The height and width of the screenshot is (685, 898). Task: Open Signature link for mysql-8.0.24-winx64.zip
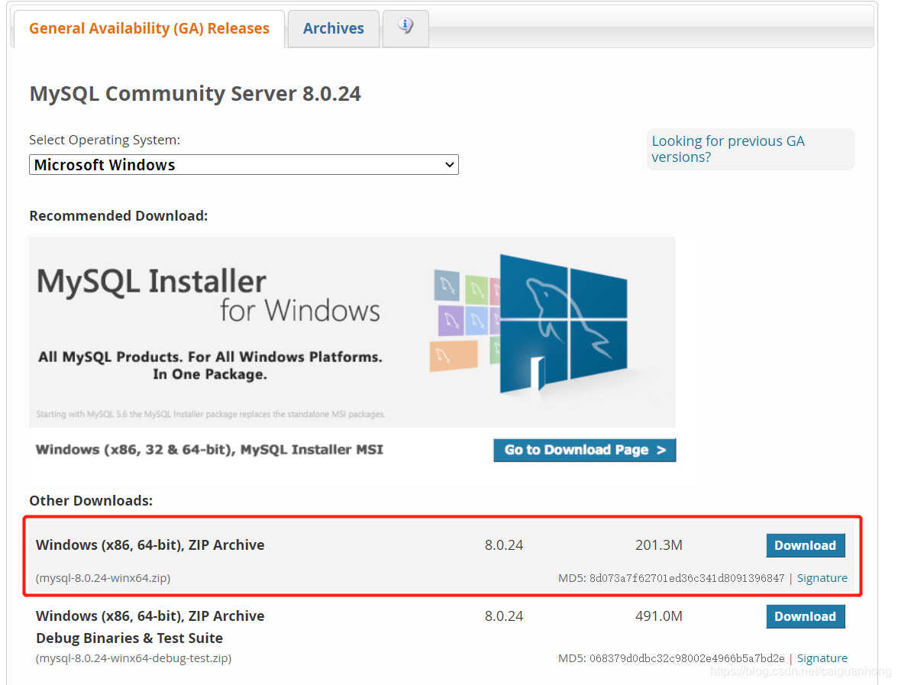822,578
